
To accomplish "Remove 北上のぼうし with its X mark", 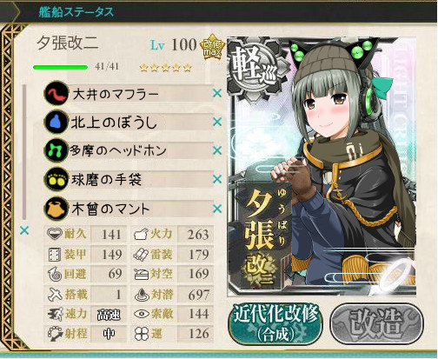I will tap(217, 122).
